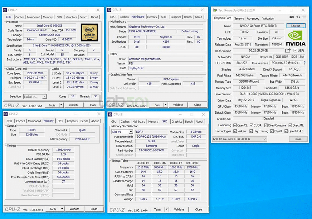Toggle the OpenGL 4.6 checkbox
The height and width of the screenshot is (219, 312).
[x=286, y=131]
